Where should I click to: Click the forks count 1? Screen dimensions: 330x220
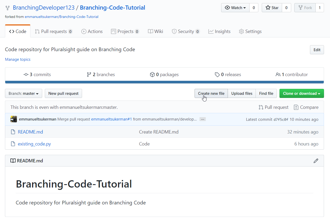click(x=320, y=8)
